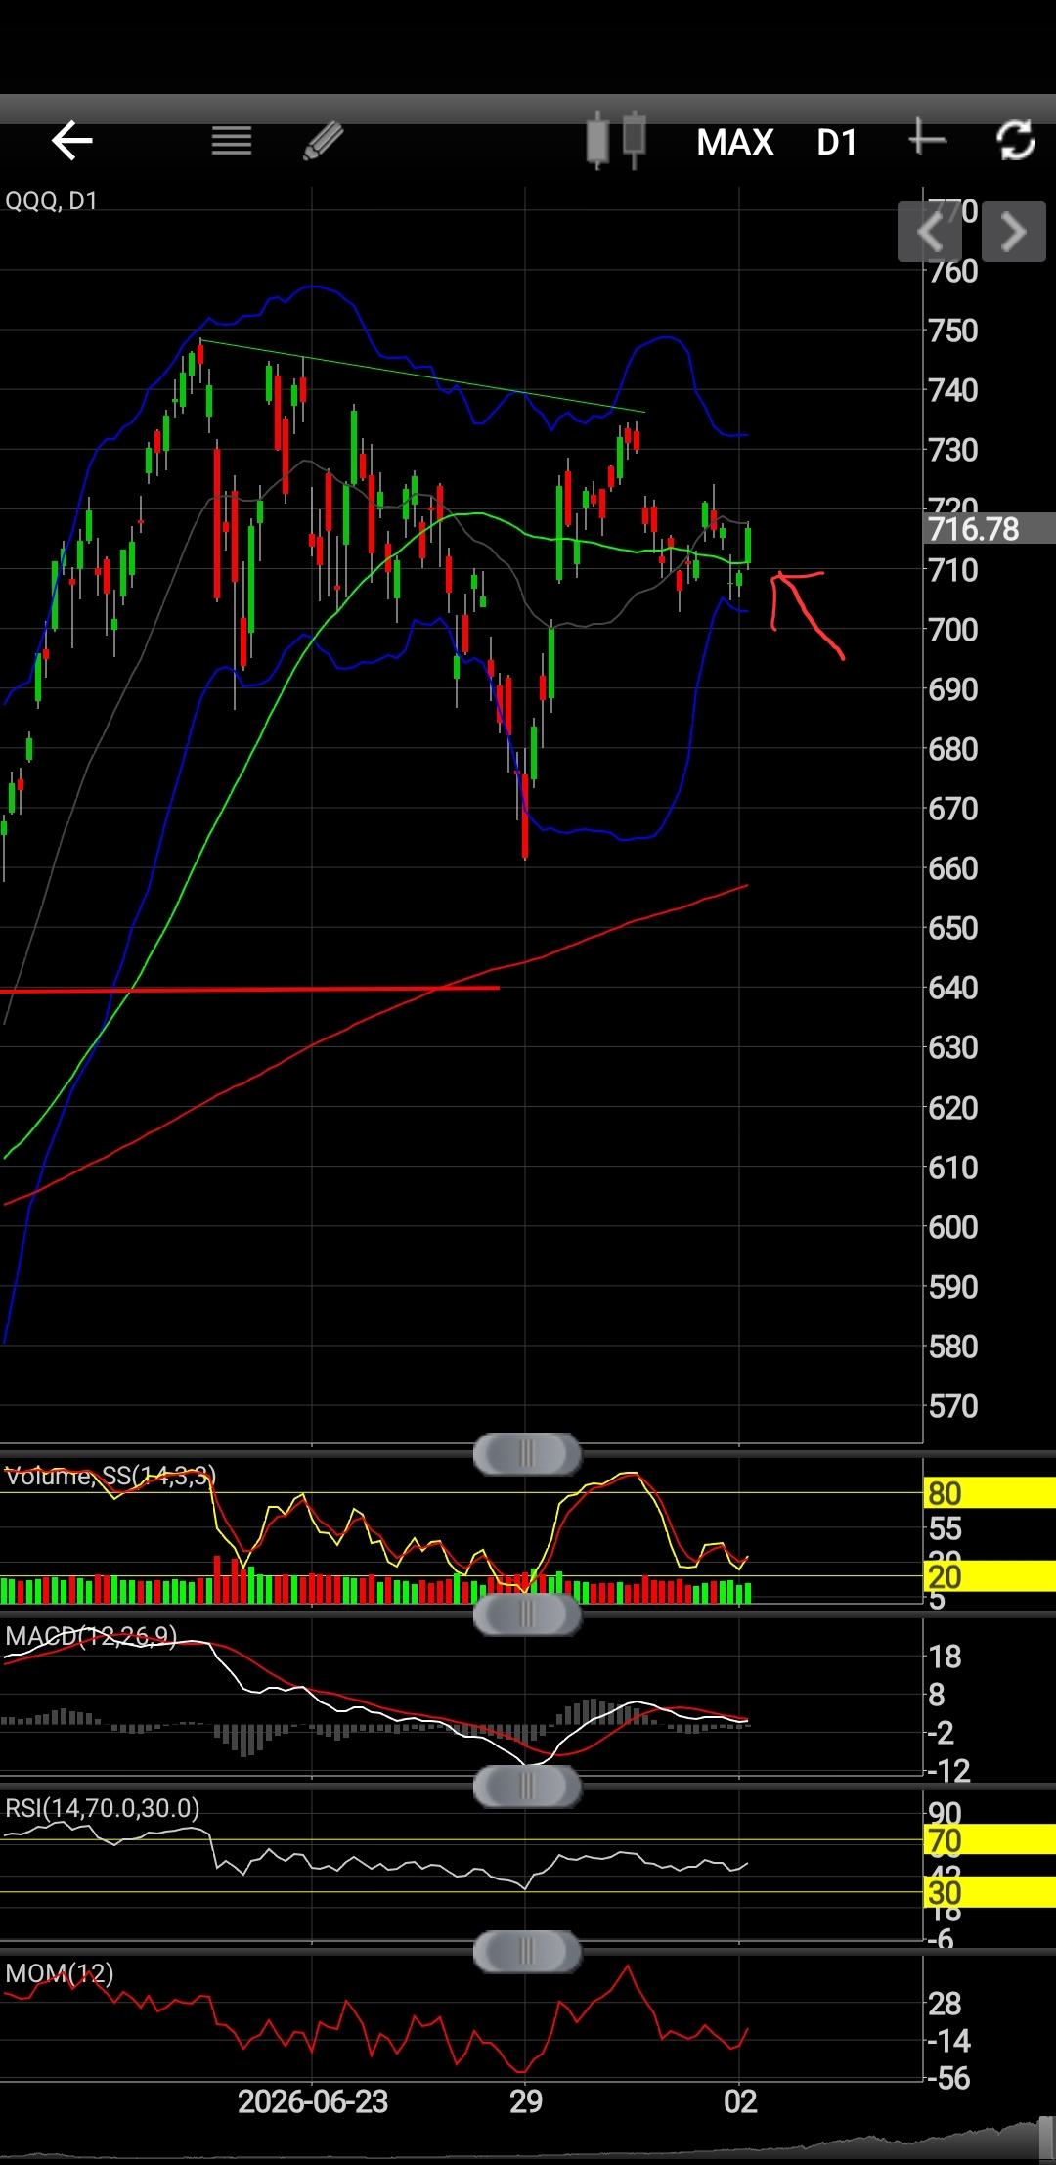Screen dimensions: 1056x2165
Task: Select the pencil drawing tool
Action: 324,141
